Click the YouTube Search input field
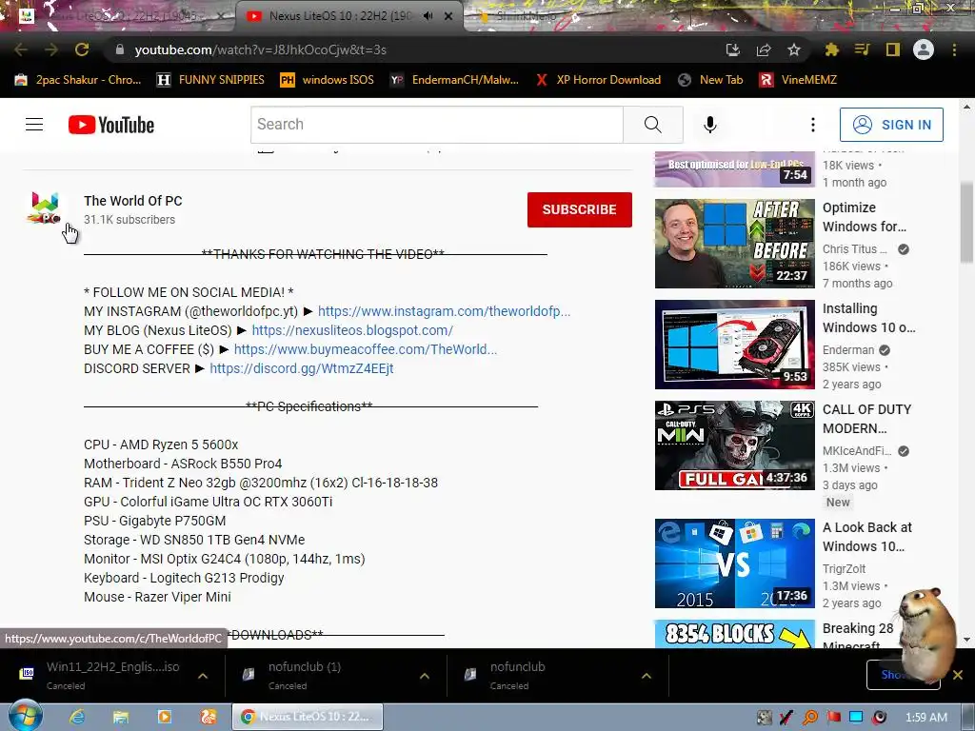975x731 pixels. (x=436, y=125)
